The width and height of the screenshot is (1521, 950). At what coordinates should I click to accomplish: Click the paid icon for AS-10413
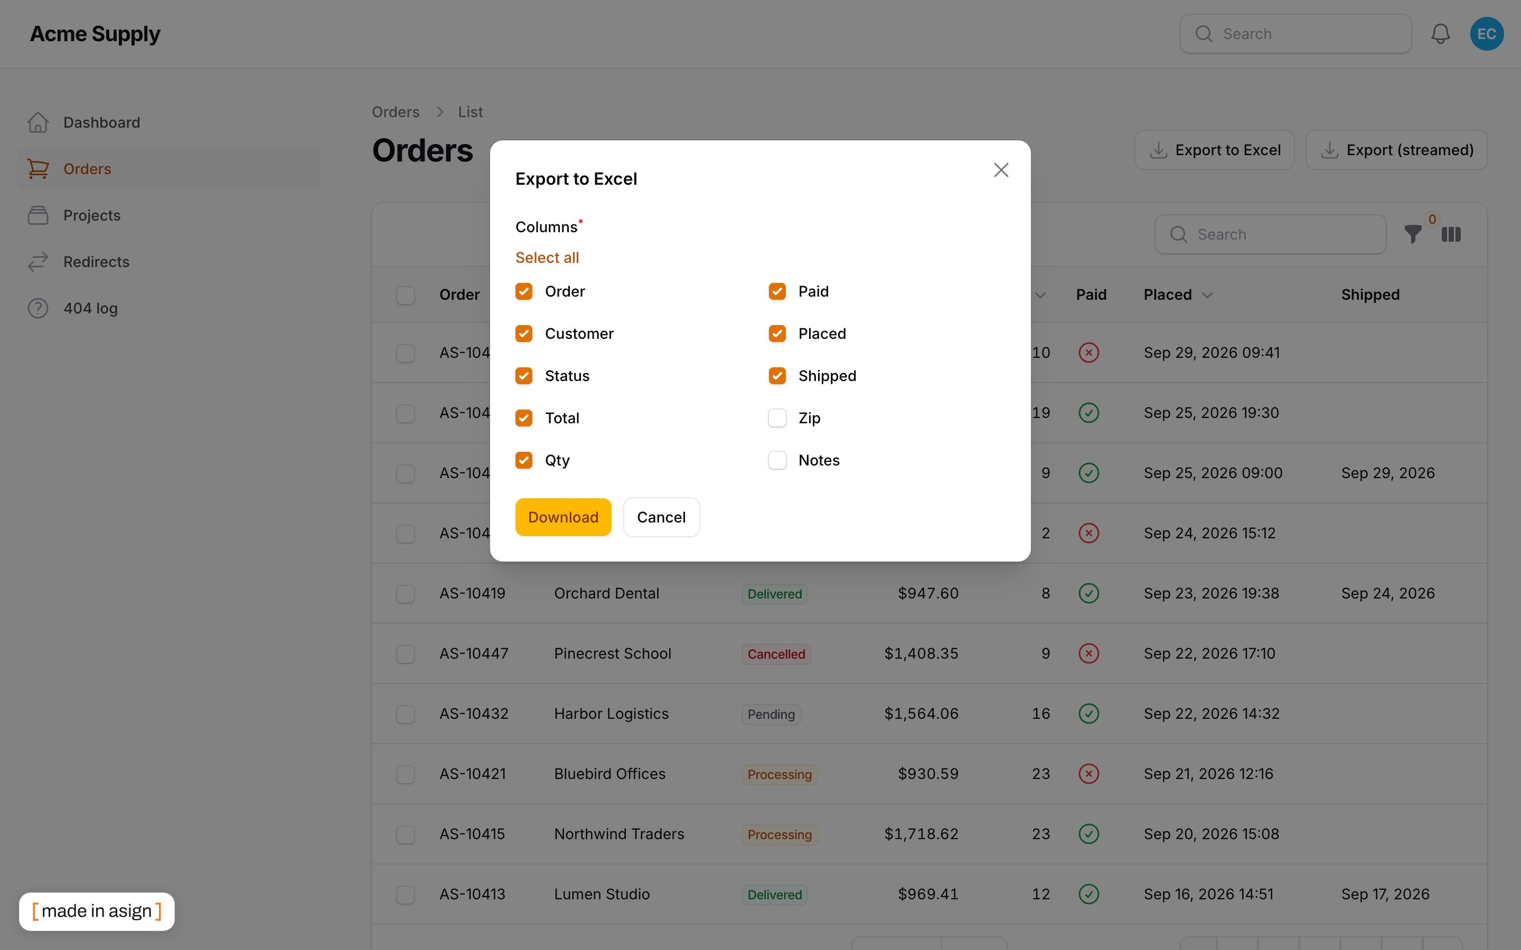1088,894
